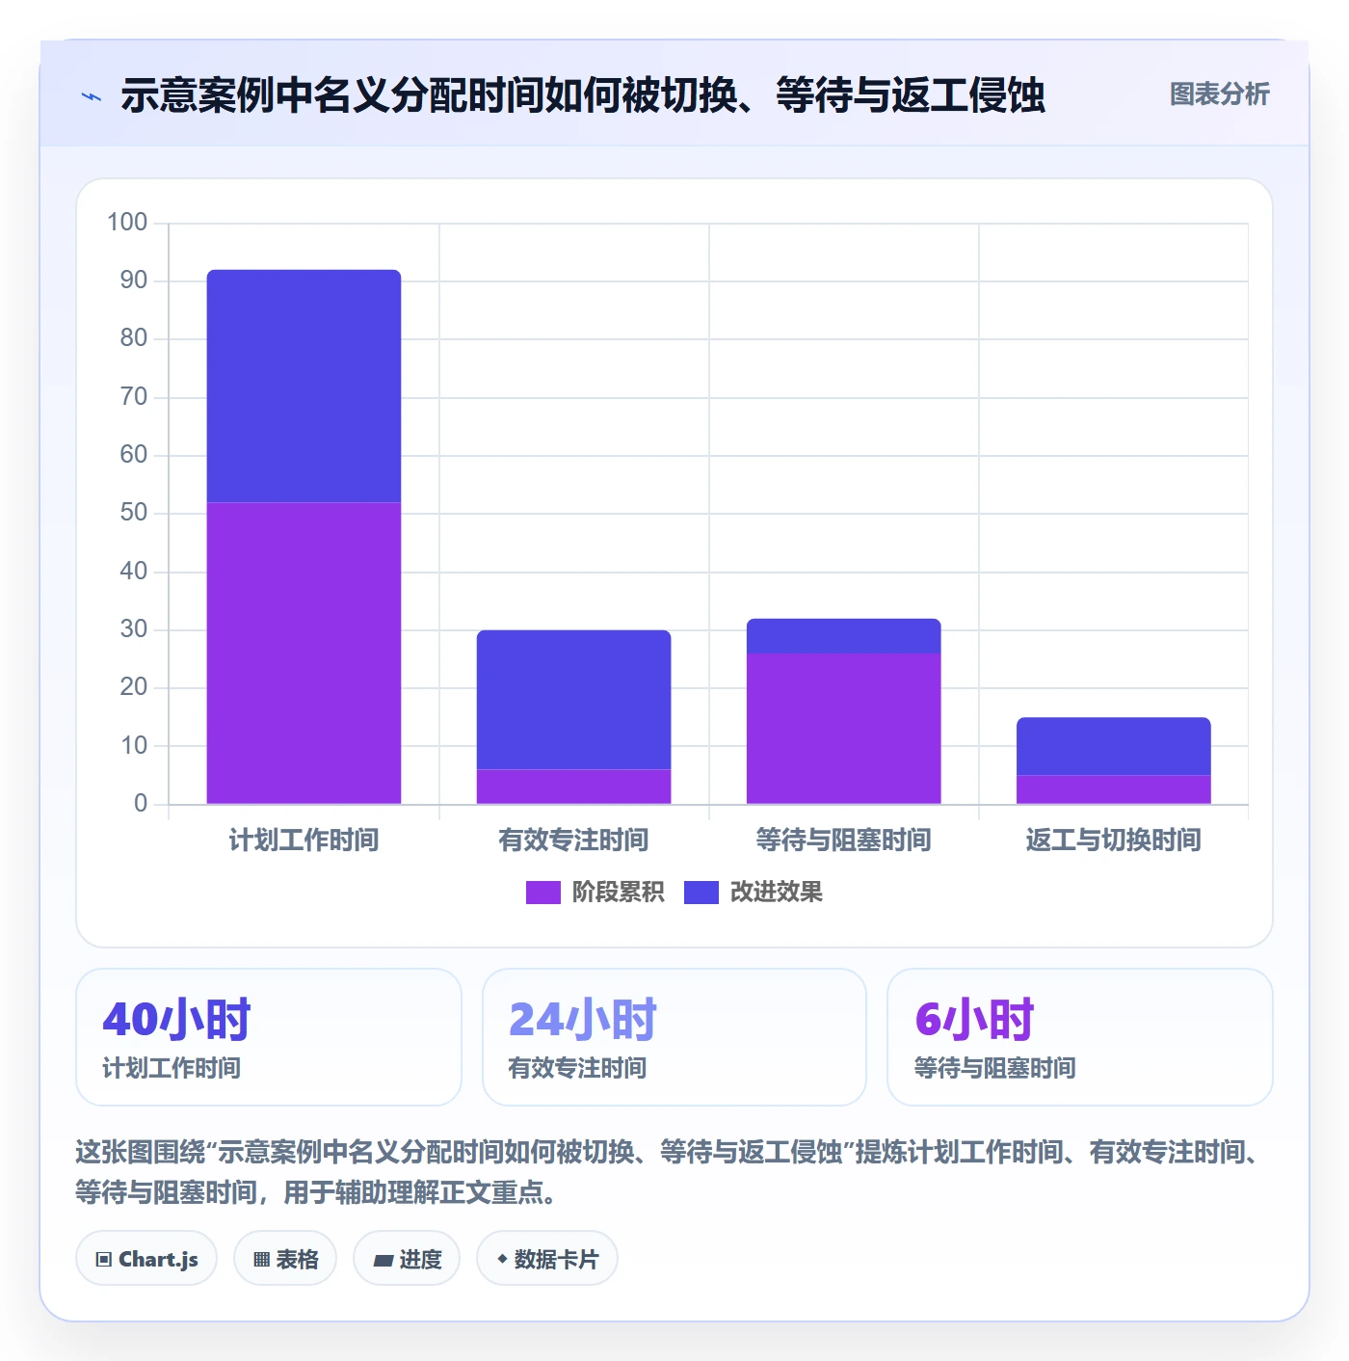
Task: Click the blue segment of the 计划工作时间 bar
Action: click(x=304, y=386)
